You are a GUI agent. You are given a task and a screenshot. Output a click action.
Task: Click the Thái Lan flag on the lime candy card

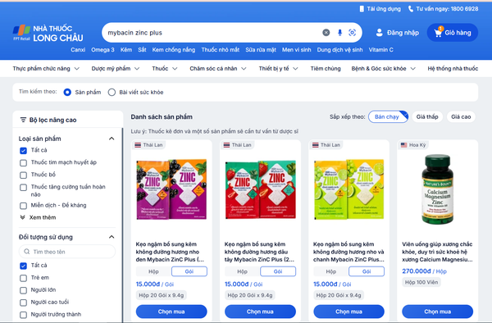pos(316,145)
